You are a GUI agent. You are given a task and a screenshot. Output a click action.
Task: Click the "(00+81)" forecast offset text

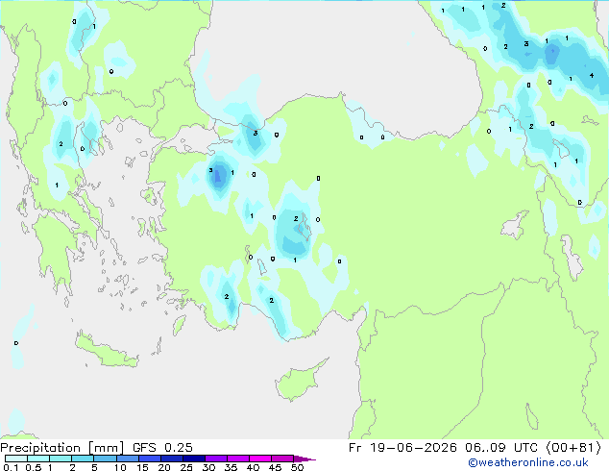[573, 448]
